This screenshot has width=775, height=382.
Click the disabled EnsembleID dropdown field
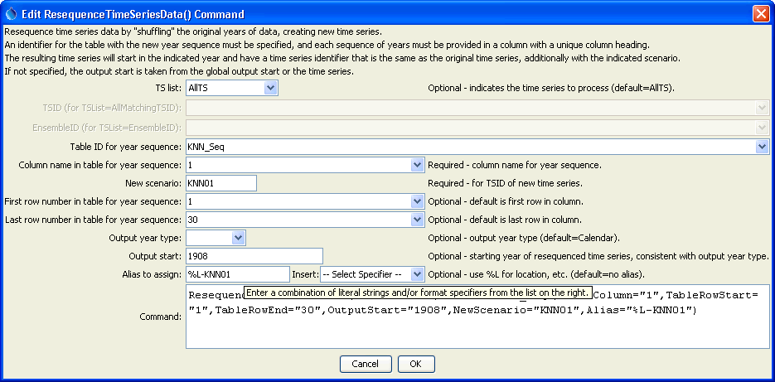[477, 128]
